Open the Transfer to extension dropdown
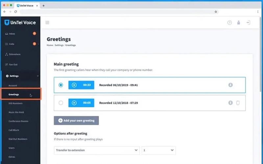 click(97, 150)
